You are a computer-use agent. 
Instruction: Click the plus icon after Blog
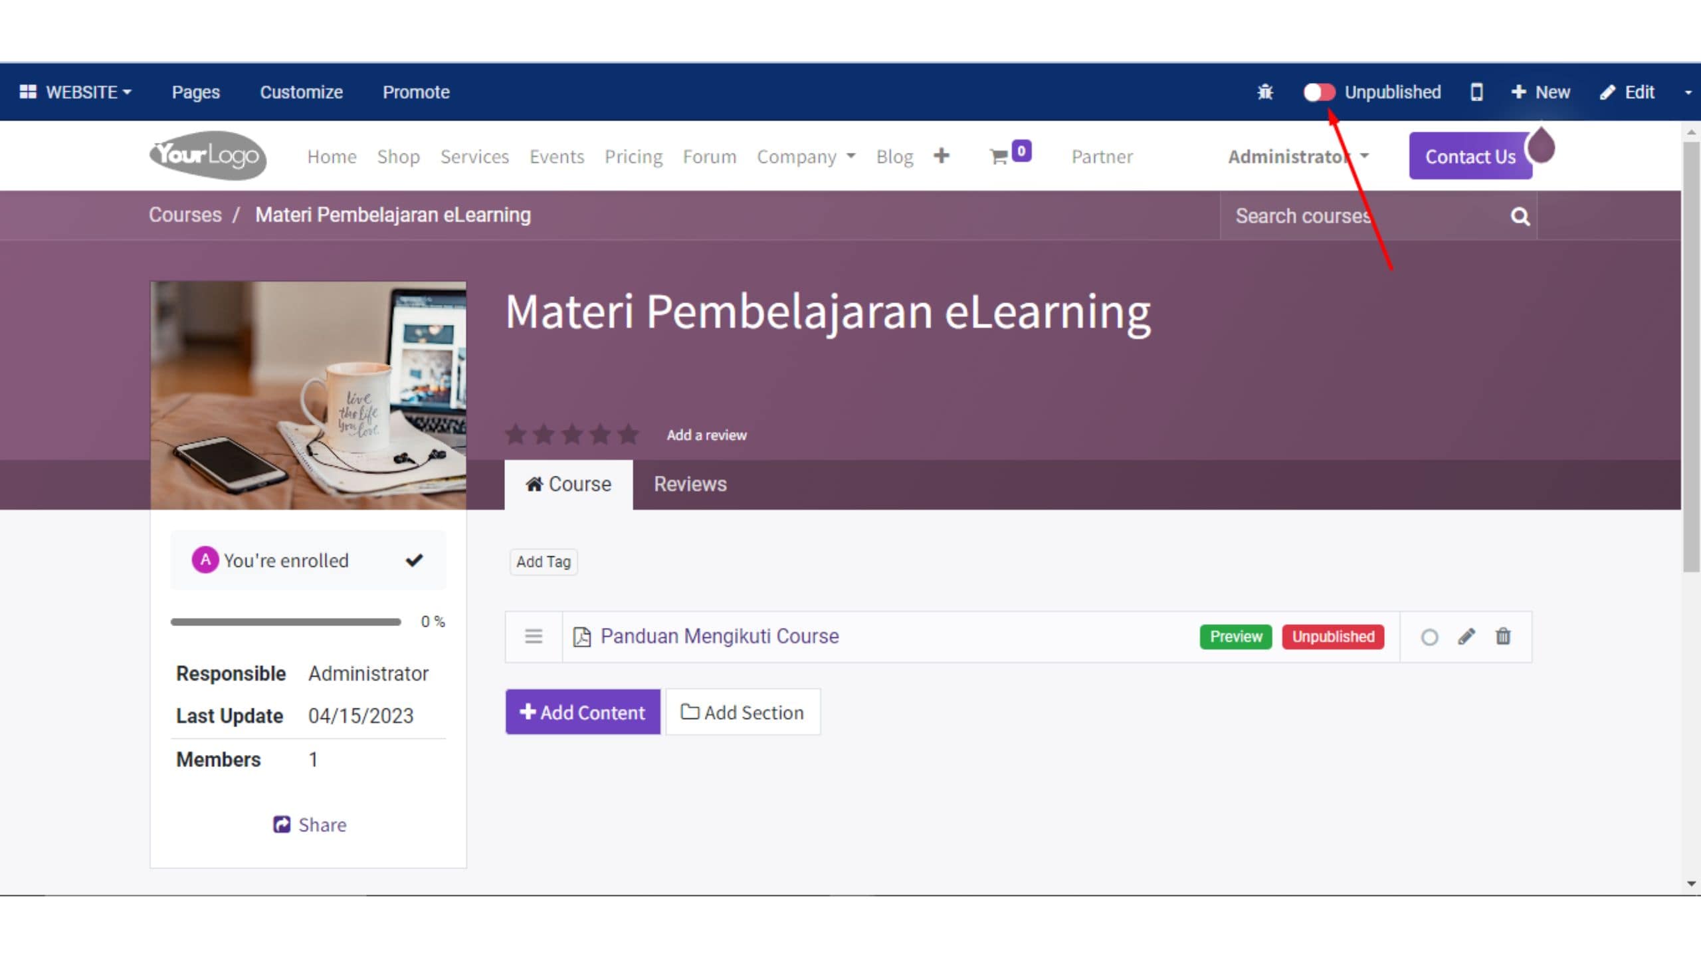click(x=941, y=156)
